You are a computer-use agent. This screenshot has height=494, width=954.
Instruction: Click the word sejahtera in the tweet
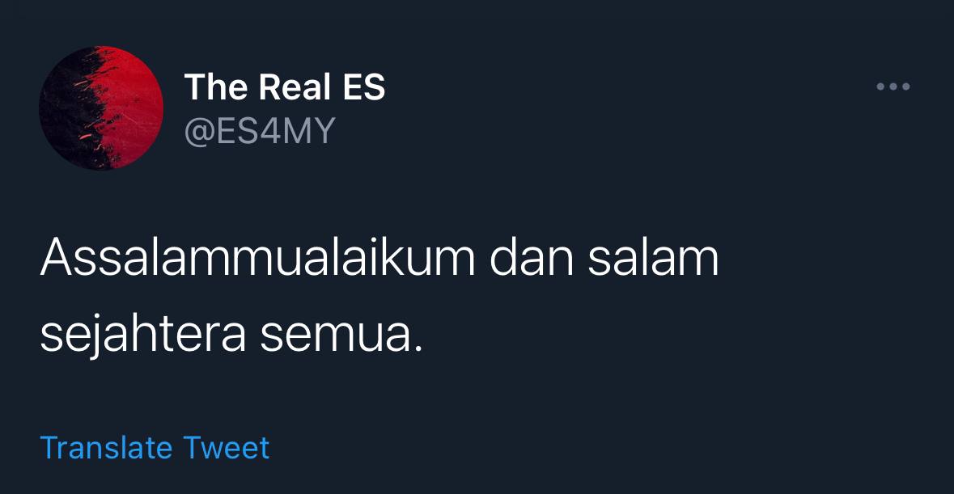[143, 336]
